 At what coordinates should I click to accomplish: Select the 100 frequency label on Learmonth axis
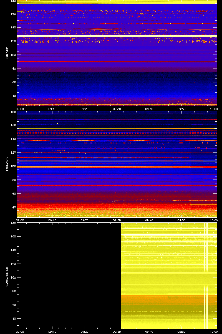tap(13, 166)
